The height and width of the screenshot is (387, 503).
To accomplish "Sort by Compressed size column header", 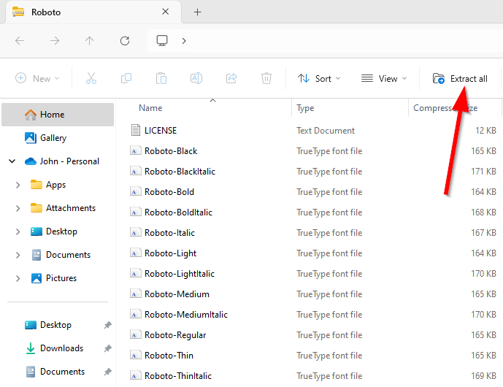I will click(x=445, y=108).
